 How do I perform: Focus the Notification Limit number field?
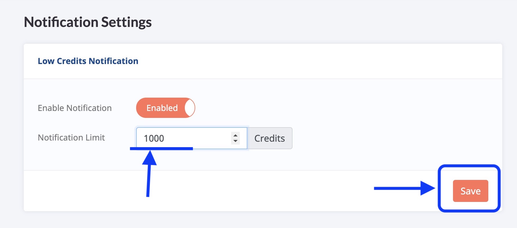coord(191,138)
